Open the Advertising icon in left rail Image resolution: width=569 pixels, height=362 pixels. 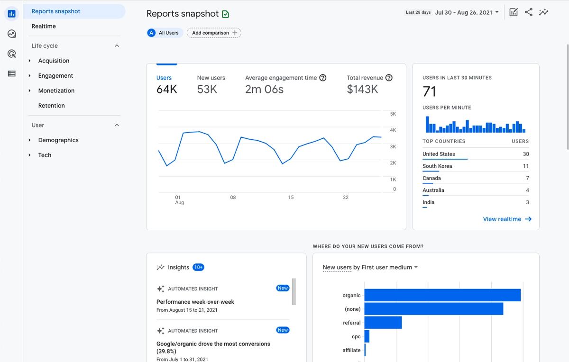12,54
